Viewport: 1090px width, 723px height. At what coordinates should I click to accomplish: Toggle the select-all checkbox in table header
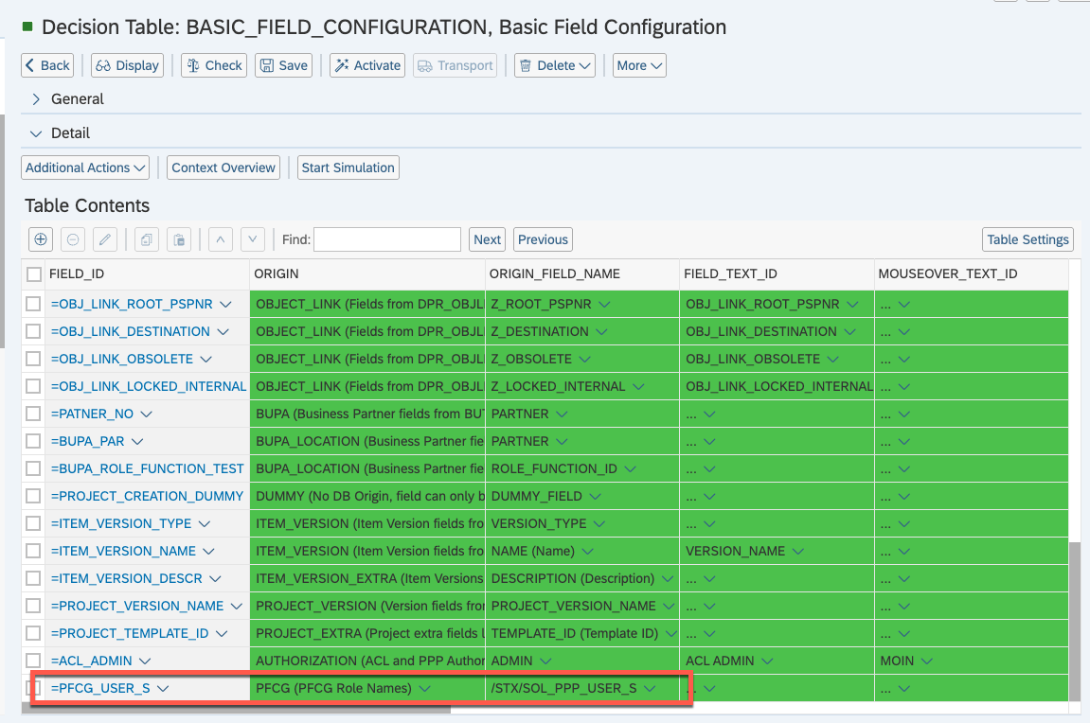coord(34,274)
